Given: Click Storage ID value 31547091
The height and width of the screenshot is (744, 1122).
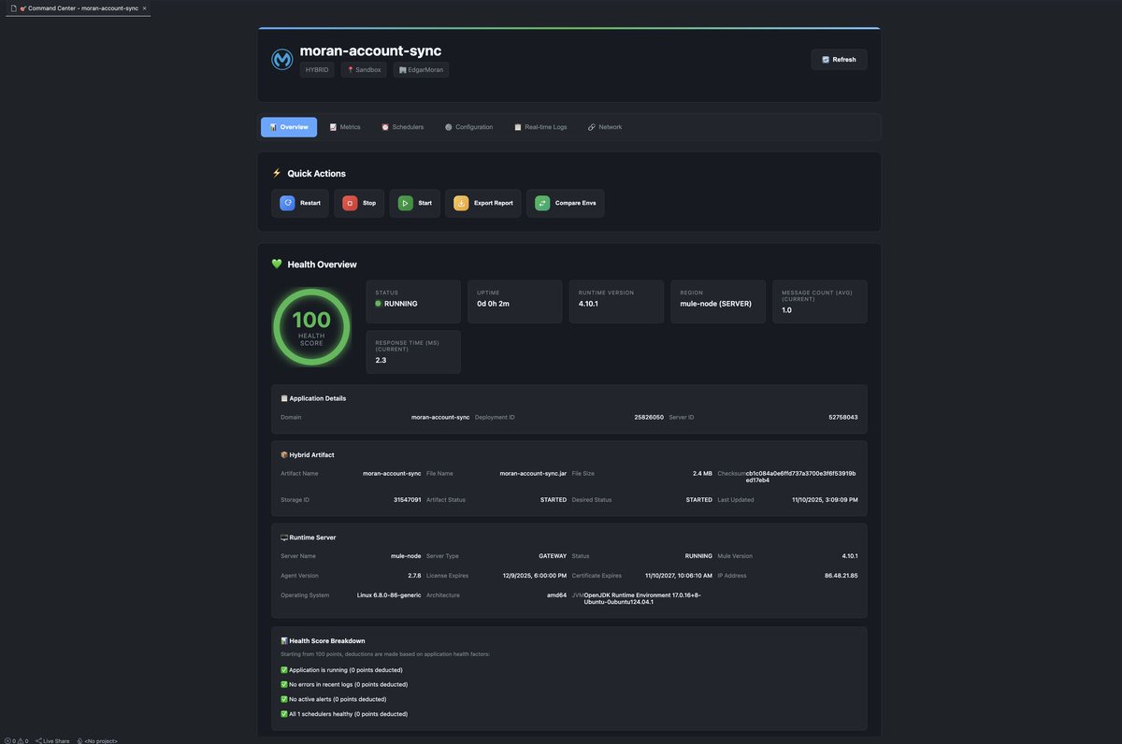Looking at the screenshot, I should tap(408, 500).
